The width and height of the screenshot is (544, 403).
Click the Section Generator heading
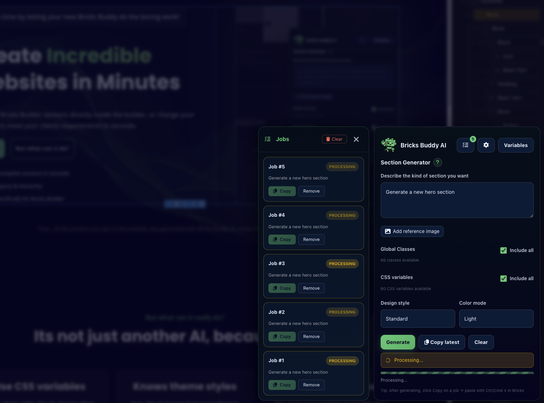tap(405, 162)
